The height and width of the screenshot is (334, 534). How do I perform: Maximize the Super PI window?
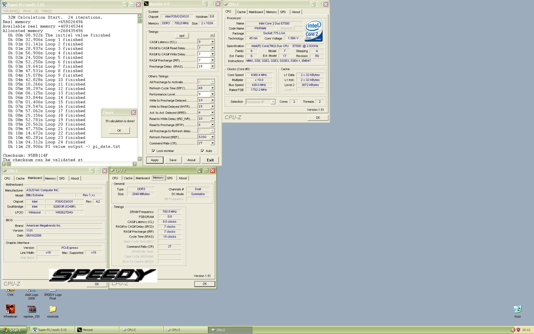(132, 4)
